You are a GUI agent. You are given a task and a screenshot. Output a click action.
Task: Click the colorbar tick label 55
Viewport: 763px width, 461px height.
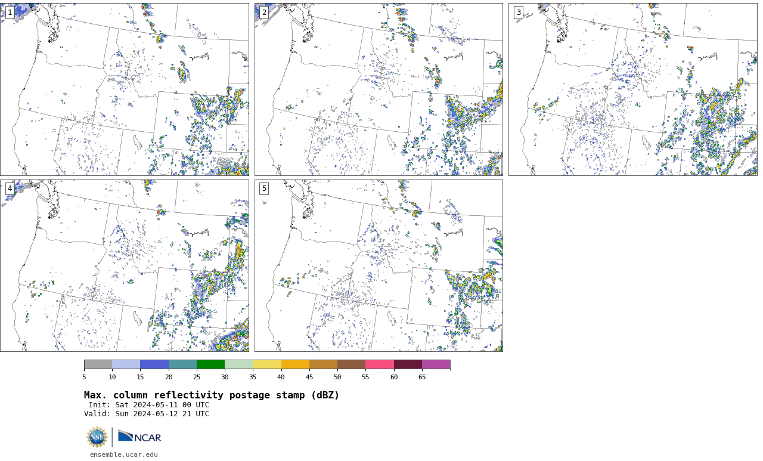[x=365, y=377]
